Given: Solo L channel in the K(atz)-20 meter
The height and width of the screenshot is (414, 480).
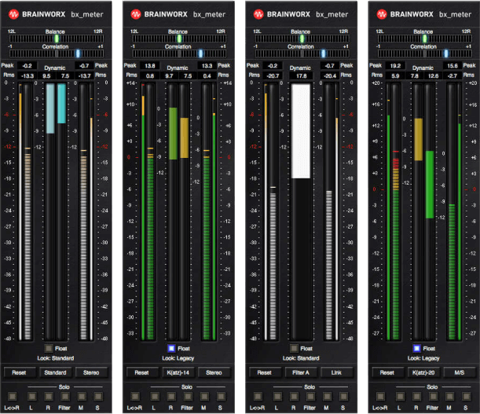Looking at the screenshot, I should tap(400, 396).
